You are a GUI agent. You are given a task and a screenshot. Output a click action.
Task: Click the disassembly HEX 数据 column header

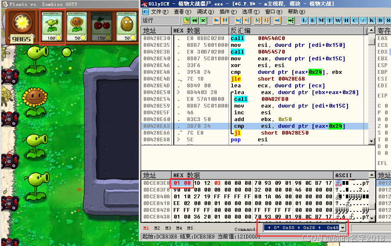[200, 31]
